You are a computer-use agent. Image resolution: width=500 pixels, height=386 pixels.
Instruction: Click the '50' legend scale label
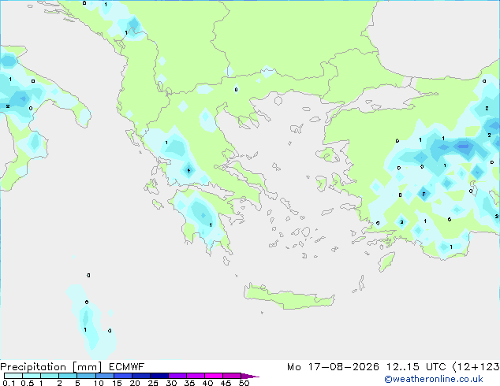[244, 383]
